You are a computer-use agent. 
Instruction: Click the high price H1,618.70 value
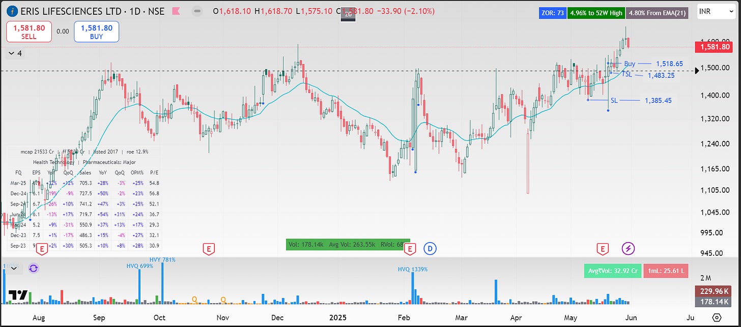click(274, 11)
